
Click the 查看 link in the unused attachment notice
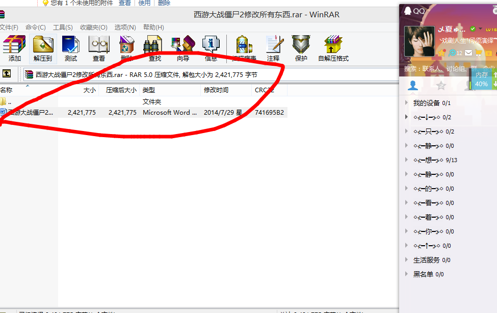[x=124, y=3]
